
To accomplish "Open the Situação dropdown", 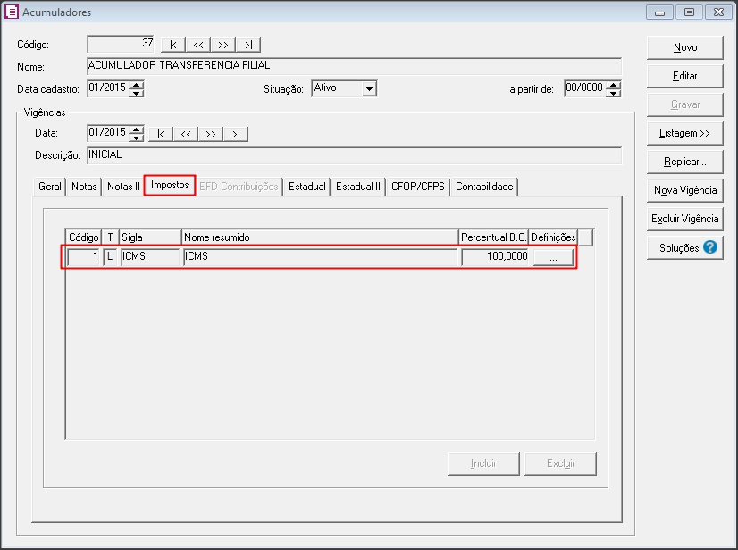I will click(370, 88).
